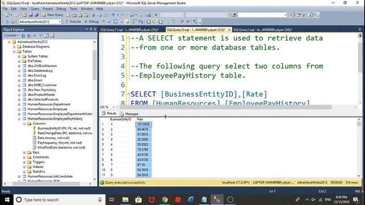This screenshot has height=205, width=365.
Task: Click the Cancel Executing Query stop icon
Action: point(104,22)
